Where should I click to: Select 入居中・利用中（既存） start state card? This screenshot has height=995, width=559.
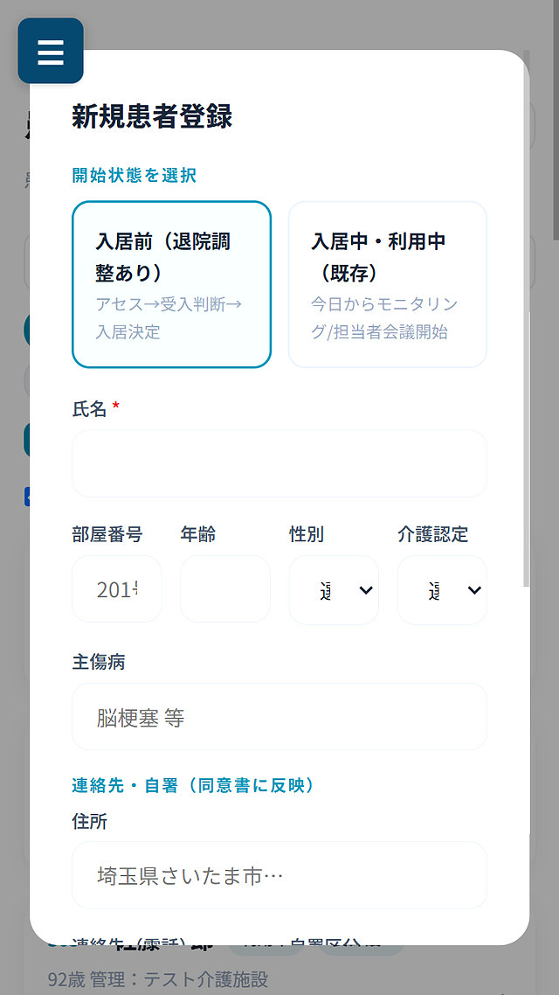tap(387, 284)
